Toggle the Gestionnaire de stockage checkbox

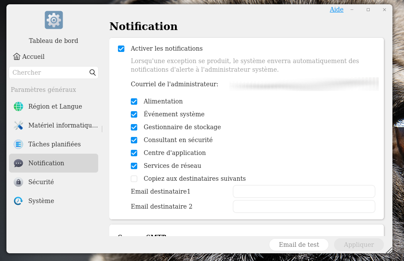tap(134, 127)
